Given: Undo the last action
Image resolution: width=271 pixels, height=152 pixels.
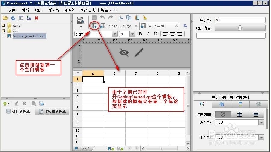Looking at the screenshot, I should [x=102, y=18].
